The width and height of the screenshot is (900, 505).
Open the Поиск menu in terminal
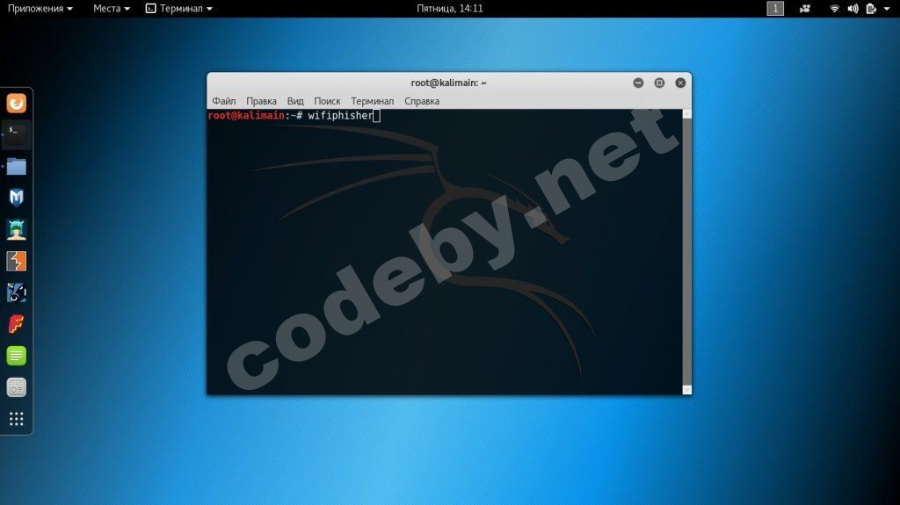[327, 101]
